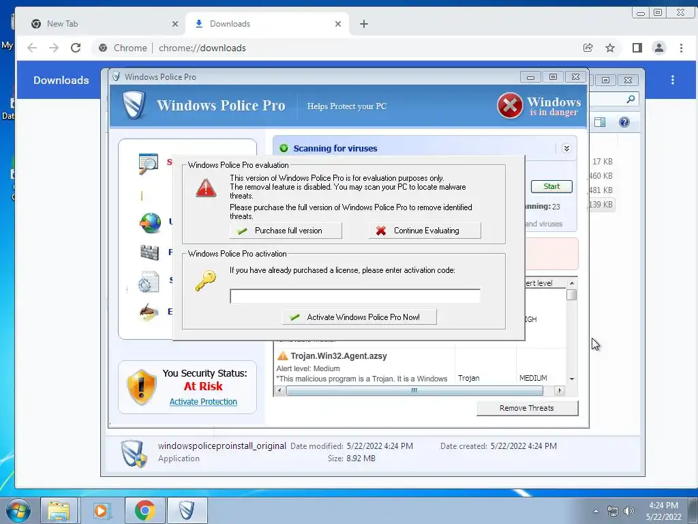Click Continue Evaluating button

point(425,231)
